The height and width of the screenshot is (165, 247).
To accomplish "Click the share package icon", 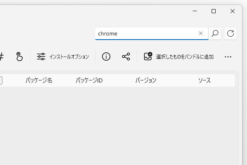I will click(126, 57).
